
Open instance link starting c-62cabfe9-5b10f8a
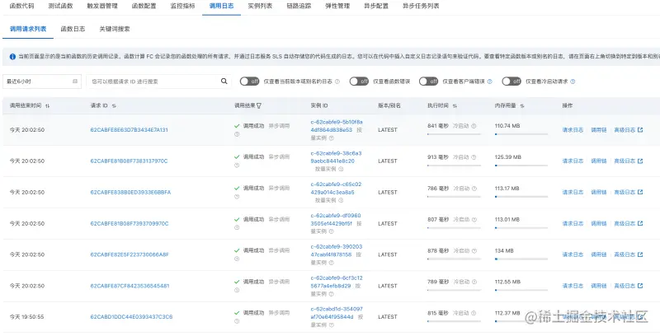pyautogui.click(x=337, y=126)
